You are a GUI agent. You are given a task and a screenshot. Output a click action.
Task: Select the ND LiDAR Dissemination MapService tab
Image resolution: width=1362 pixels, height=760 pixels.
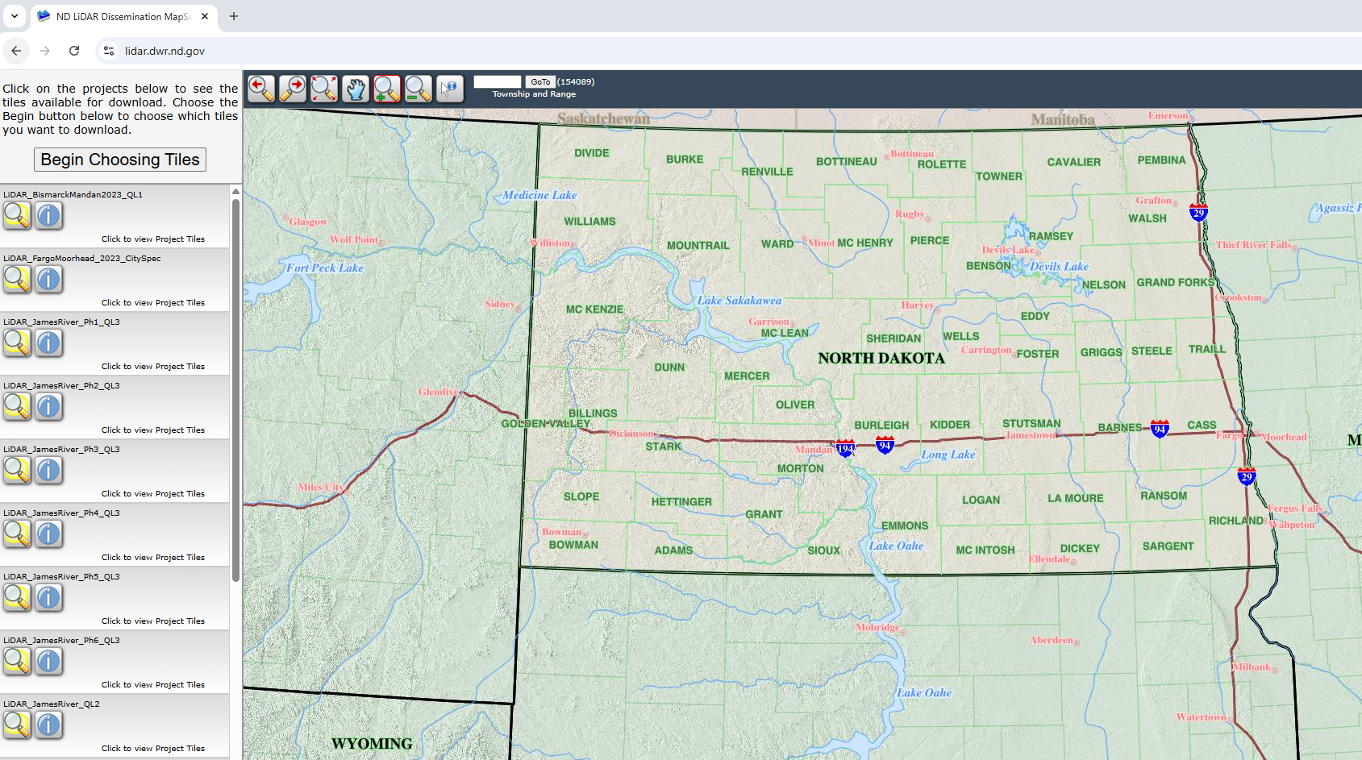click(x=121, y=16)
